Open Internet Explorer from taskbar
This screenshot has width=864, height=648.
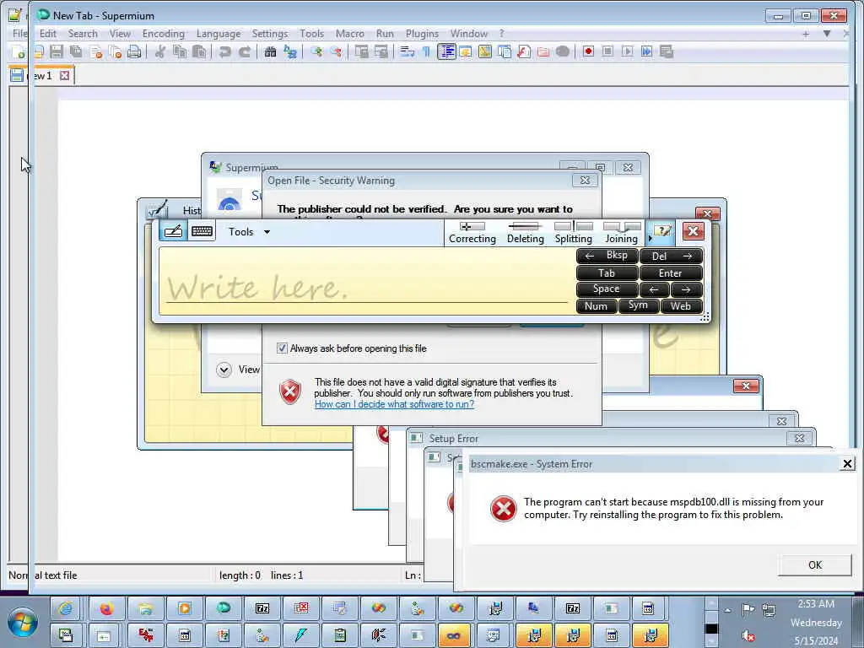[x=65, y=608]
